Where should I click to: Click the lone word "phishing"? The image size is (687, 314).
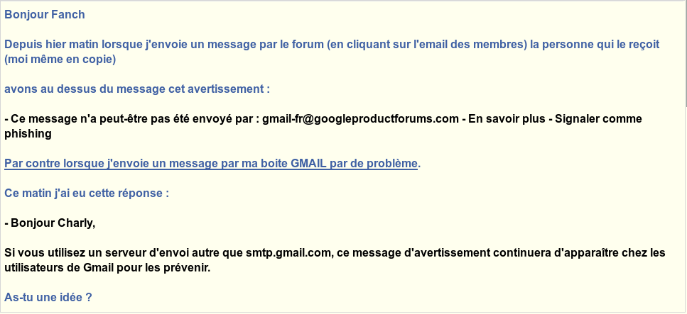tap(28, 134)
